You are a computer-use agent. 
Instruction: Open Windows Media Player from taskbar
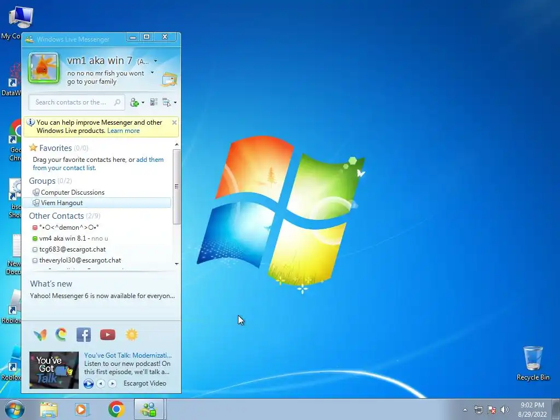(82, 410)
